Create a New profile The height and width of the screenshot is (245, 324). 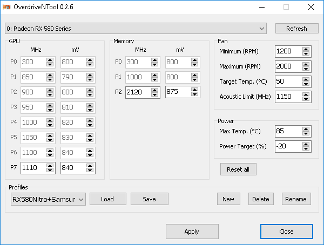[228, 199]
